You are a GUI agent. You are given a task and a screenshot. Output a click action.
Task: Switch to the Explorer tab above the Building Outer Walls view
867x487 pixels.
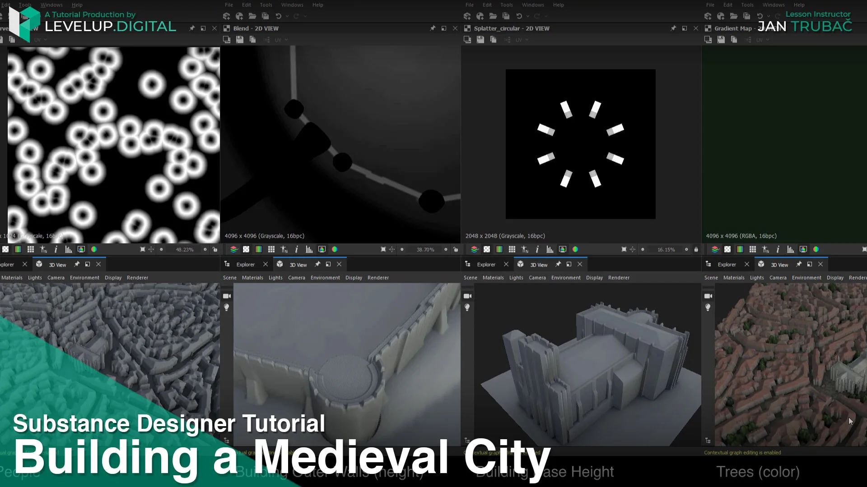click(245, 264)
